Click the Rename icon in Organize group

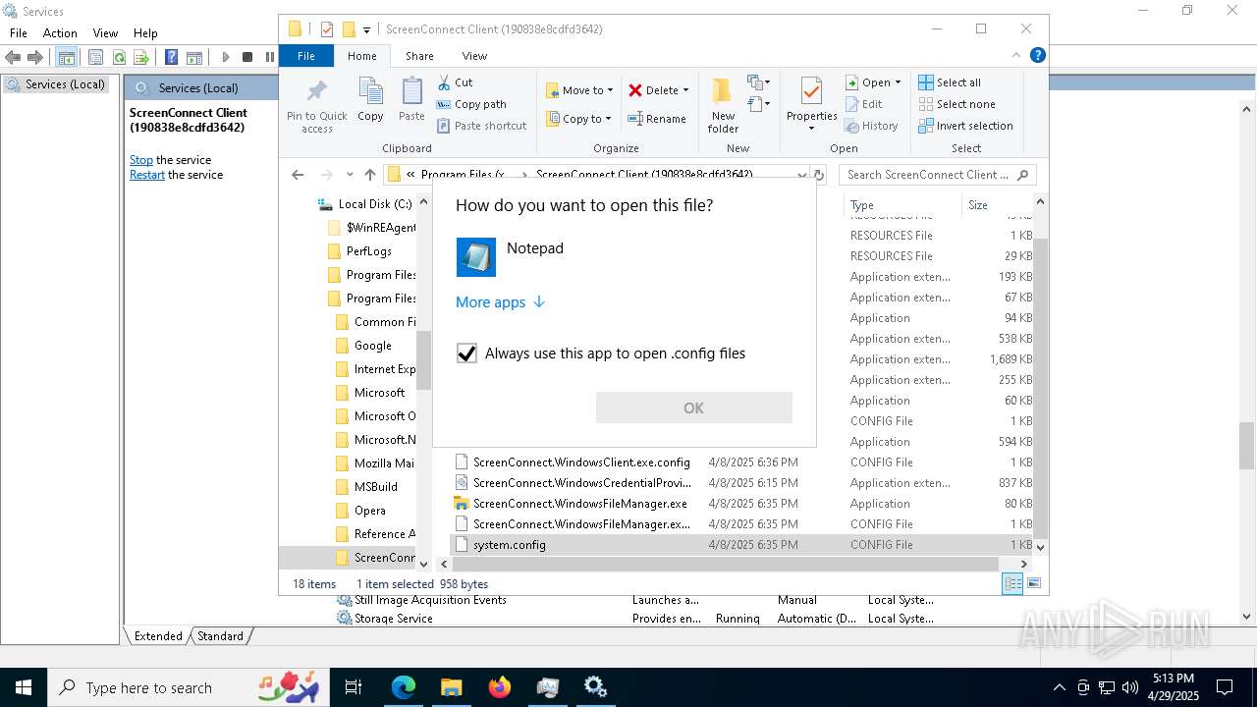(634, 119)
